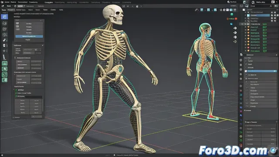Click the red axis dot on viewport gizmo
The width and height of the screenshot is (279, 157).
tap(236, 19)
